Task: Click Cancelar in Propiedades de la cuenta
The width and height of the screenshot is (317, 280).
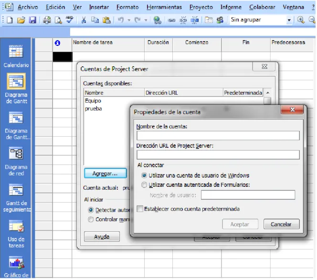Action: pyautogui.click(x=281, y=224)
